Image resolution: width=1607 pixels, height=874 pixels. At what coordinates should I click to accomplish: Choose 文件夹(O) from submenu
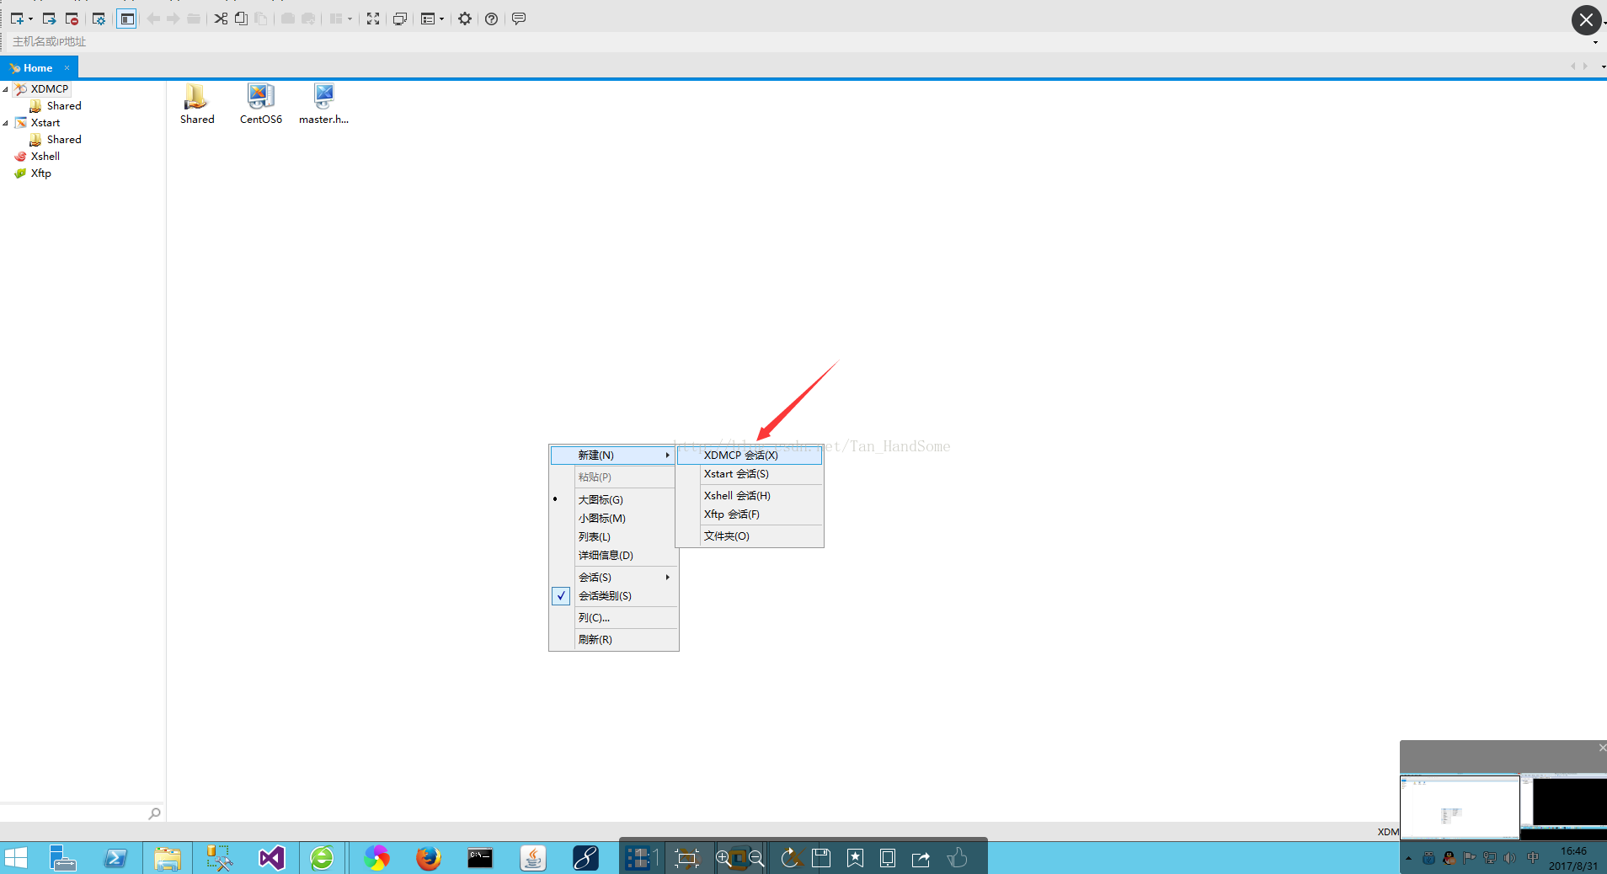(x=750, y=536)
